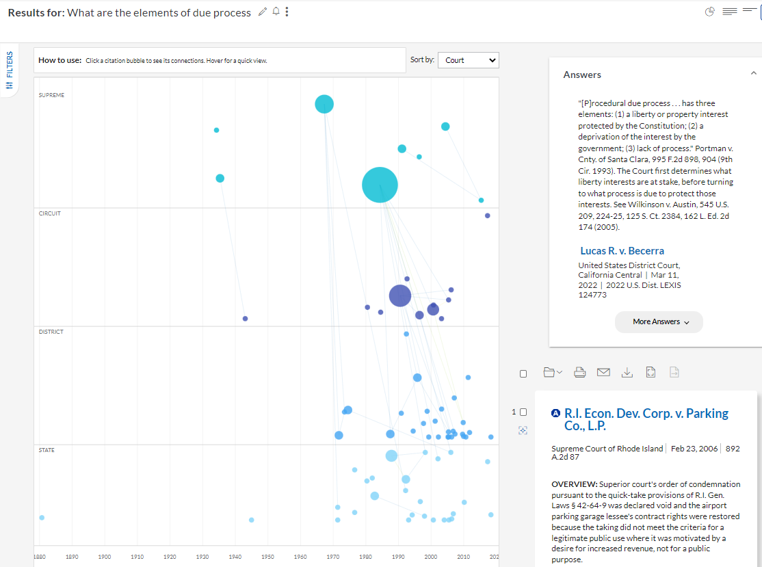The height and width of the screenshot is (567, 762).
Task: Email results using the envelope icon
Action: [x=603, y=373]
